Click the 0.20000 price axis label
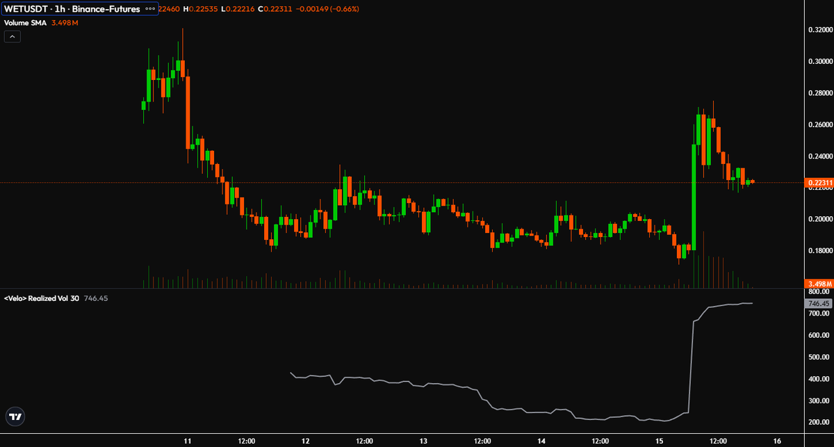The height and width of the screenshot is (447, 834). pyautogui.click(x=819, y=219)
